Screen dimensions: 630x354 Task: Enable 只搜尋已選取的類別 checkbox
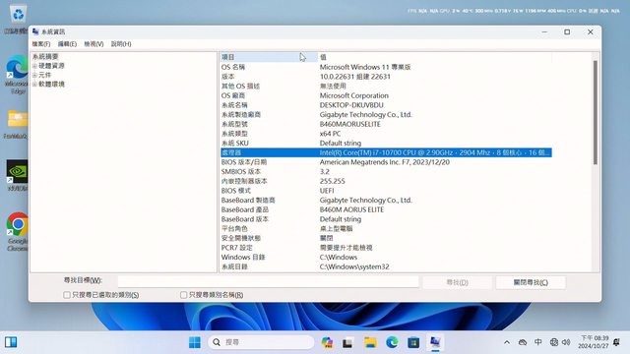coord(67,295)
